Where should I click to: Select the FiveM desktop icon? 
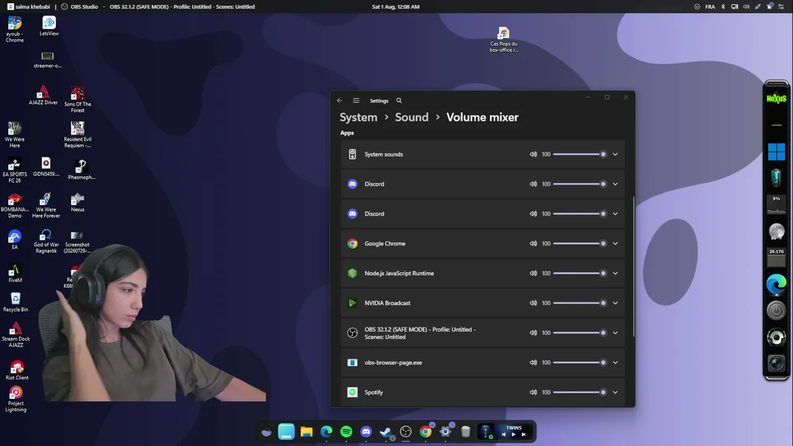point(15,274)
